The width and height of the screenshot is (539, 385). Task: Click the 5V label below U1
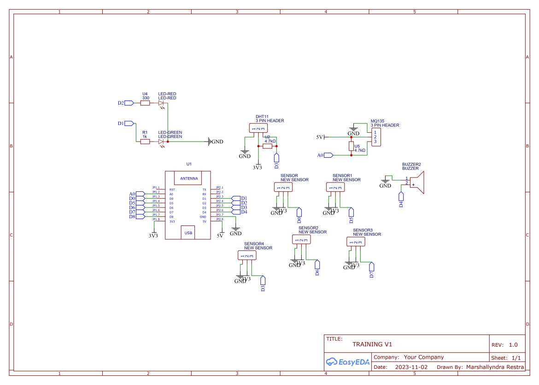220,235
